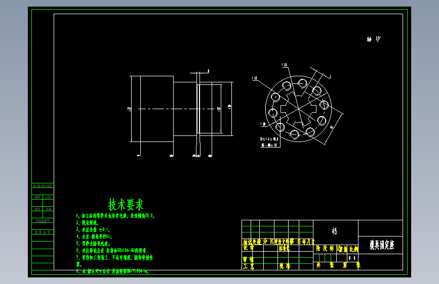Click the green 技术要求 heading

click(126, 205)
